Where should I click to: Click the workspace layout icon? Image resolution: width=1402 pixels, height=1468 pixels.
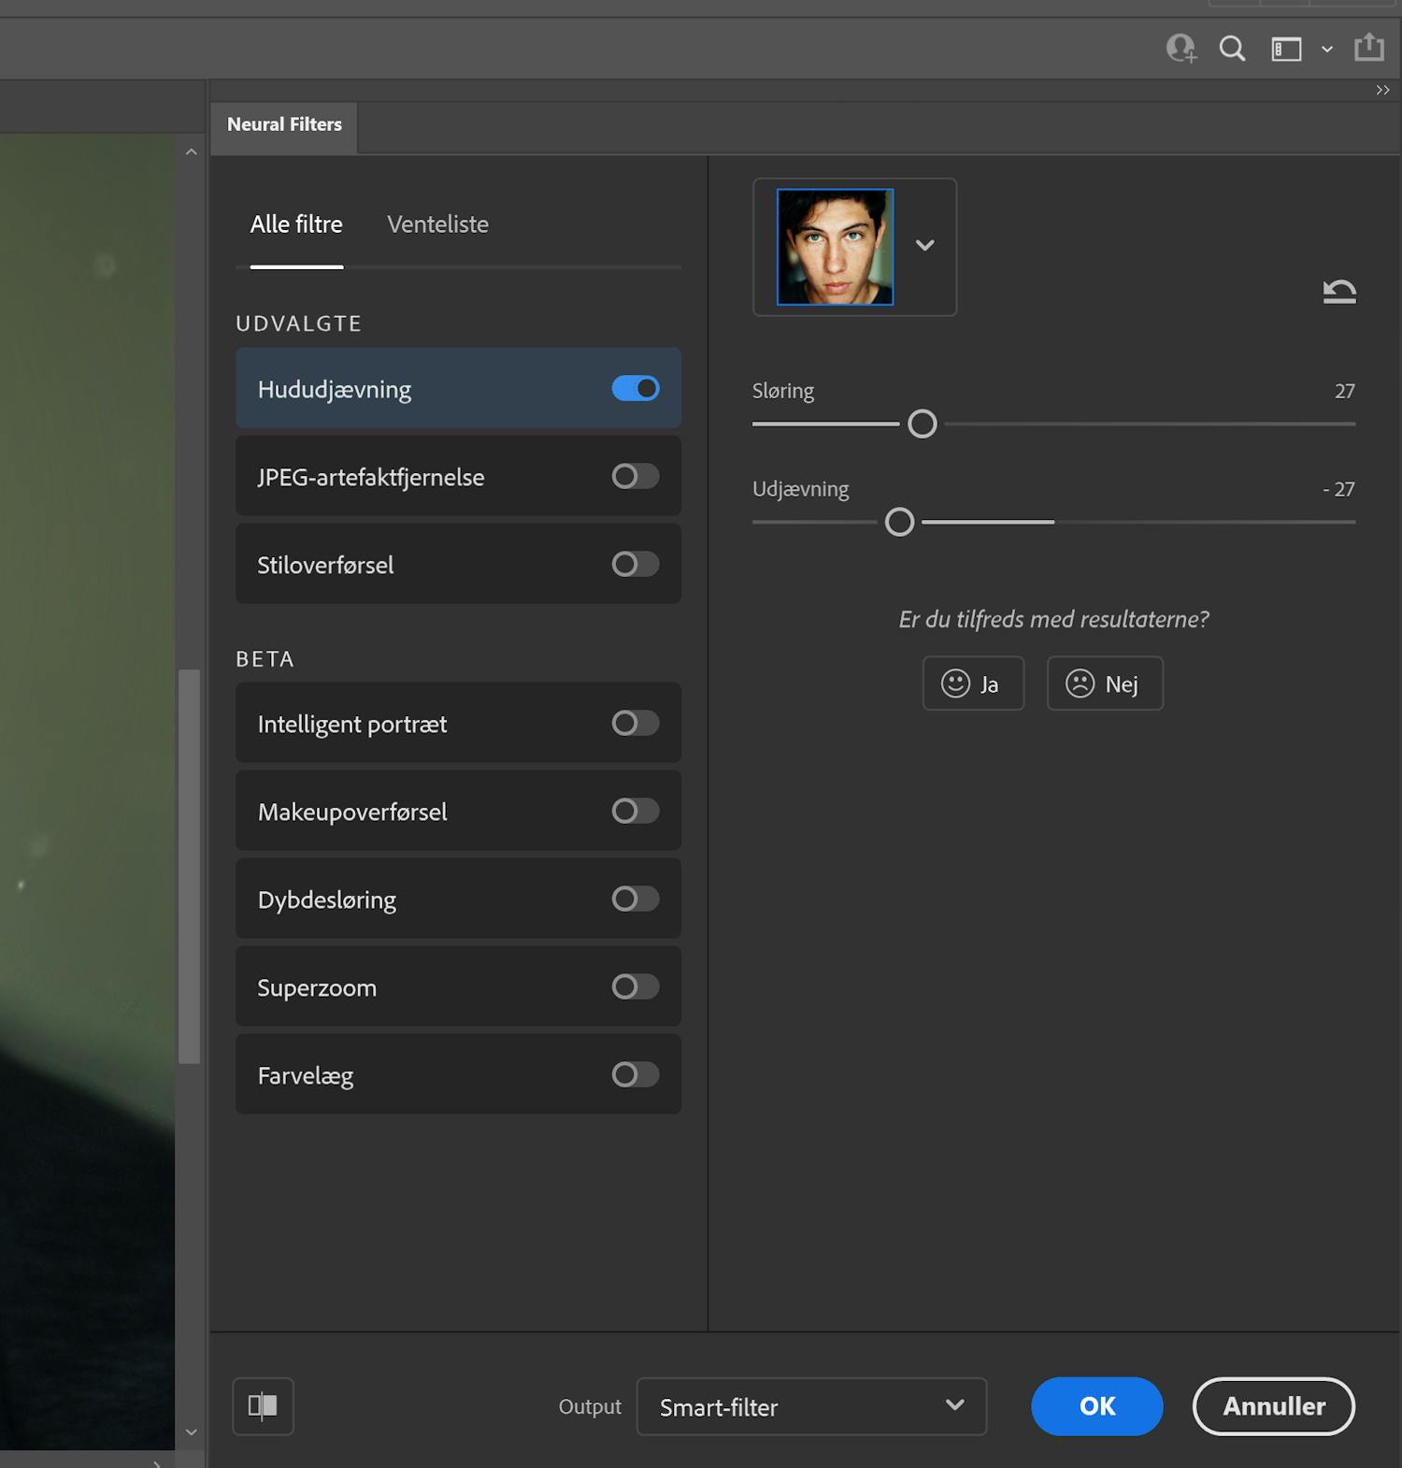[1286, 49]
